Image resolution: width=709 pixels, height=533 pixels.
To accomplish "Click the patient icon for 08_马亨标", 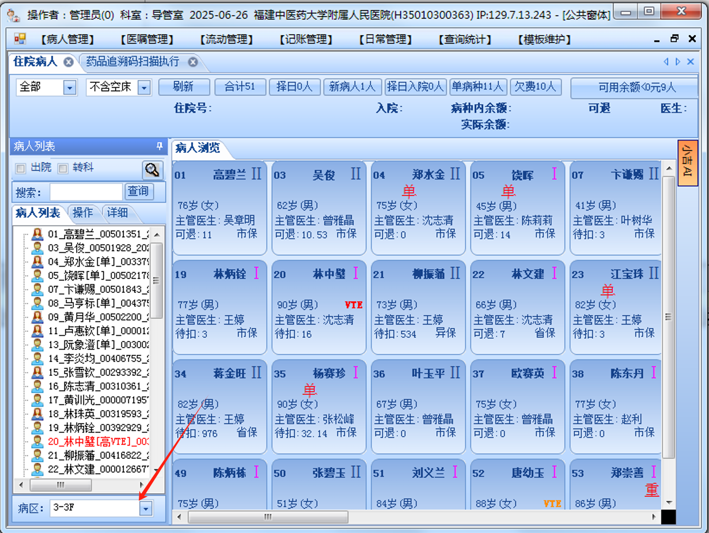I will [x=38, y=303].
